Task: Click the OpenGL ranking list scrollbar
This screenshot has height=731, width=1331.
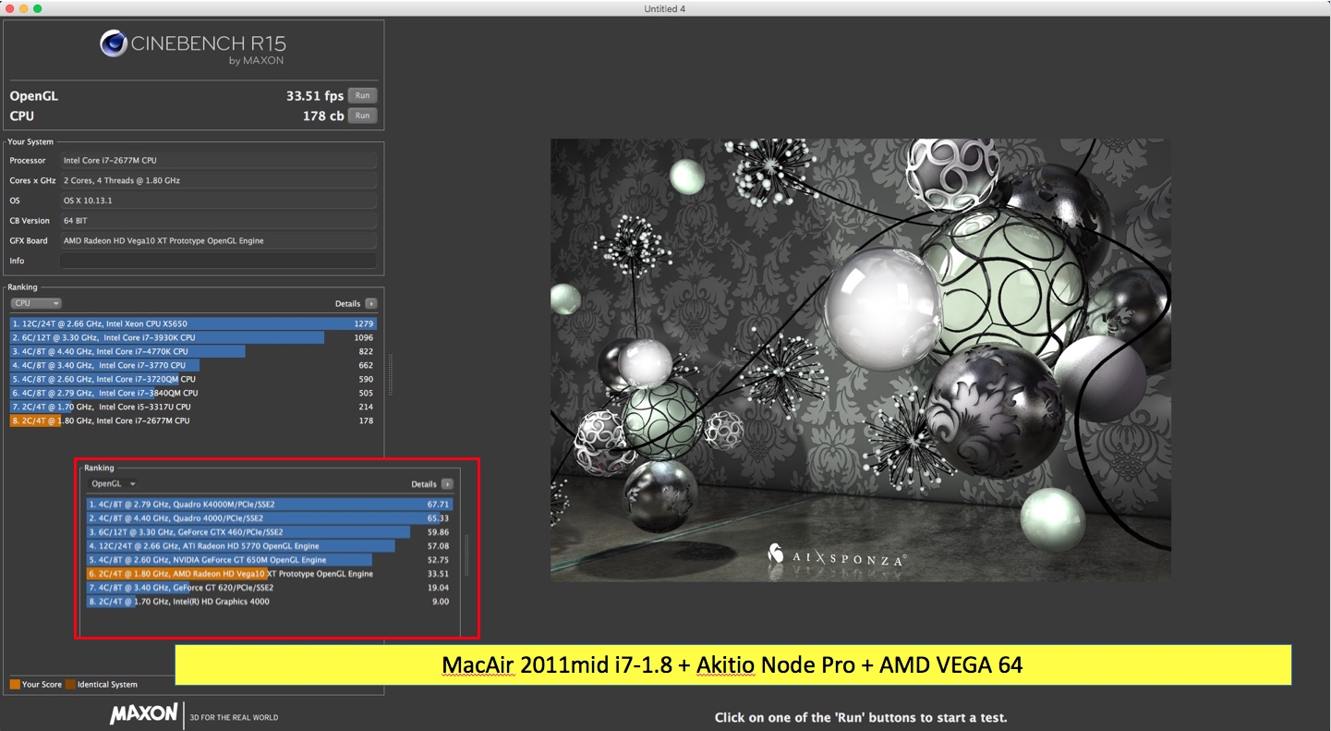Action: [x=466, y=554]
